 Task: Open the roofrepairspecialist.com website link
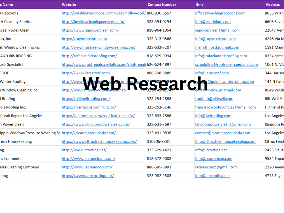point(104,64)
